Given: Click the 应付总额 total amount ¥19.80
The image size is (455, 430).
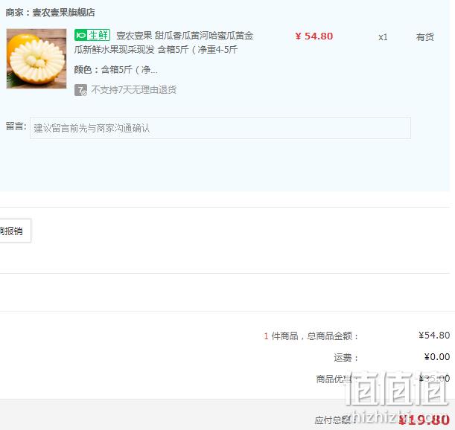Looking at the screenshot, I should coord(424,420).
